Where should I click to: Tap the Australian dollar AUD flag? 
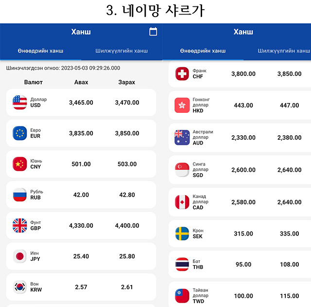(x=182, y=137)
